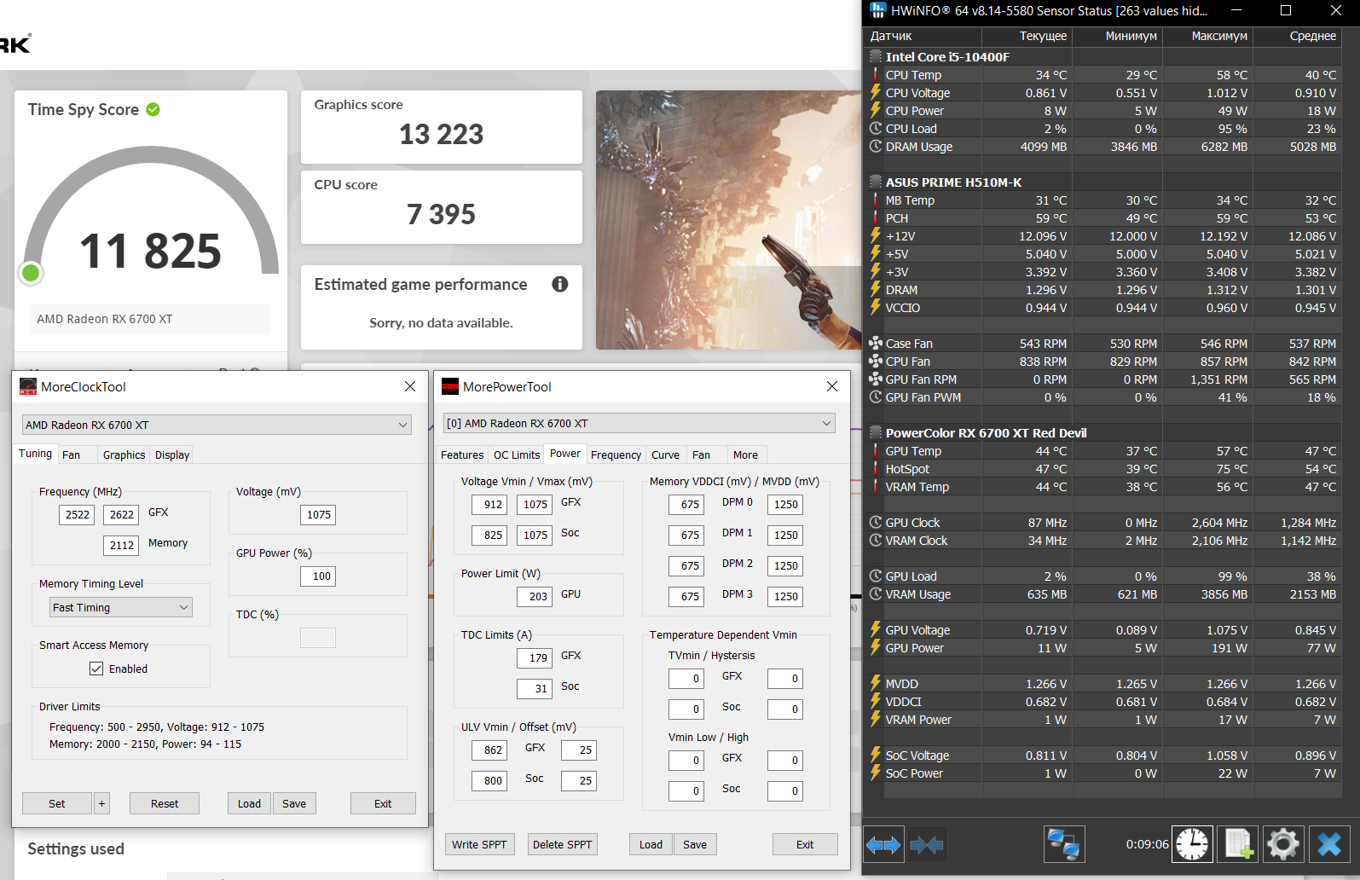This screenshot has height=880, width=1360.
Task: Open the GPU selection dropdown in MorePowerTool
Action: pos(639,423)
